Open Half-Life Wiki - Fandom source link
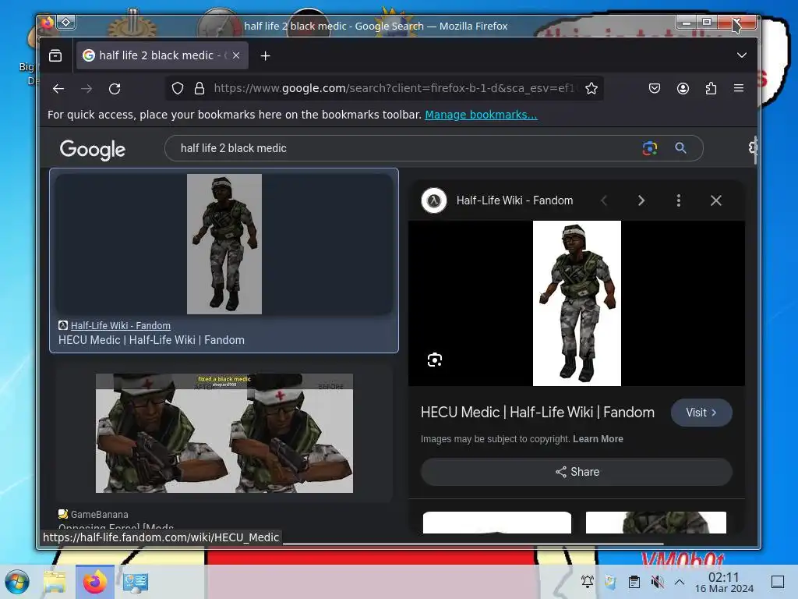Screen dimensions: 798x599 121,325
